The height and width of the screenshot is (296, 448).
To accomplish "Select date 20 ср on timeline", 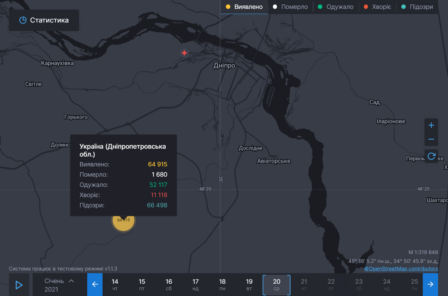I will coord(277,285).
